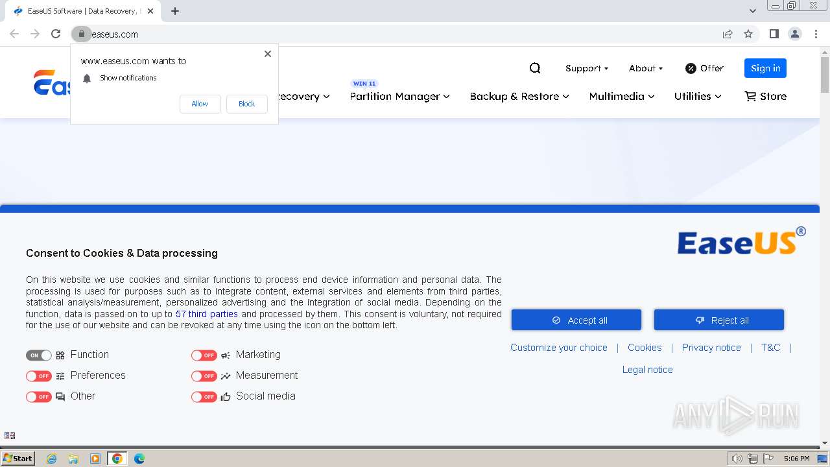The image size is (830, 467).
Task: Open the Action Center flag icon
Action: [769, 459]
